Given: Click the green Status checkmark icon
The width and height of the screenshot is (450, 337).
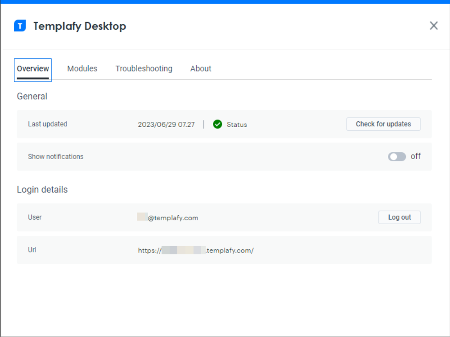Looking at the screenshot, I should [x=217, y=124].
